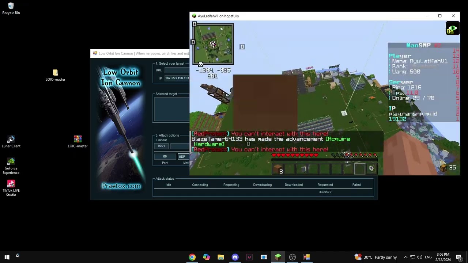Open the Valorant icon on the taskbar
The width and height of the screenshot is (468, 263).
[x=249, y=257]
